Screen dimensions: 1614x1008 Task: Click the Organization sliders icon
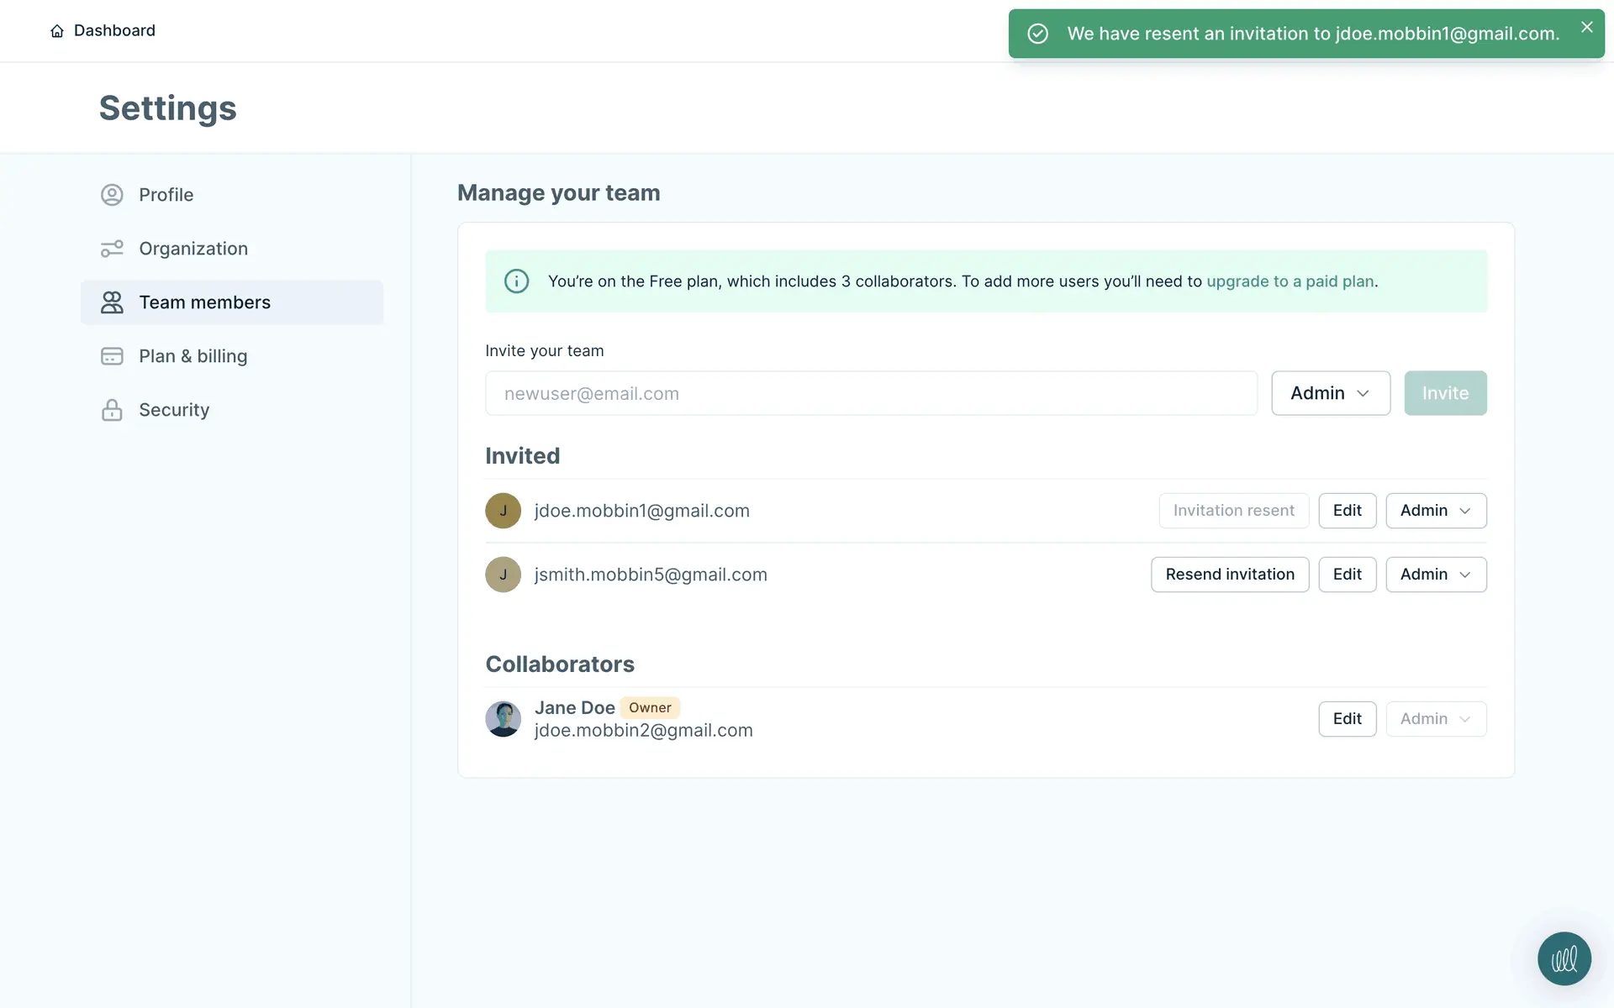[112, 249]
